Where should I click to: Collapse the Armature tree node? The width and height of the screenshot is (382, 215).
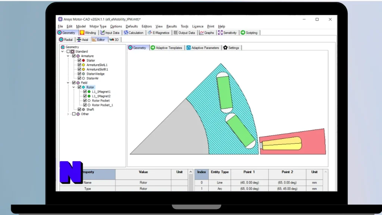[68, 56]
